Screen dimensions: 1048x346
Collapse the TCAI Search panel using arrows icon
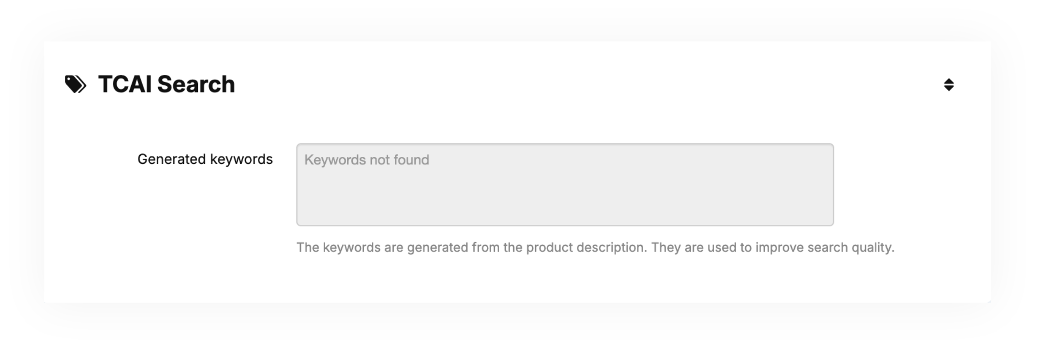pyautogui.click(x=948, y=85)
